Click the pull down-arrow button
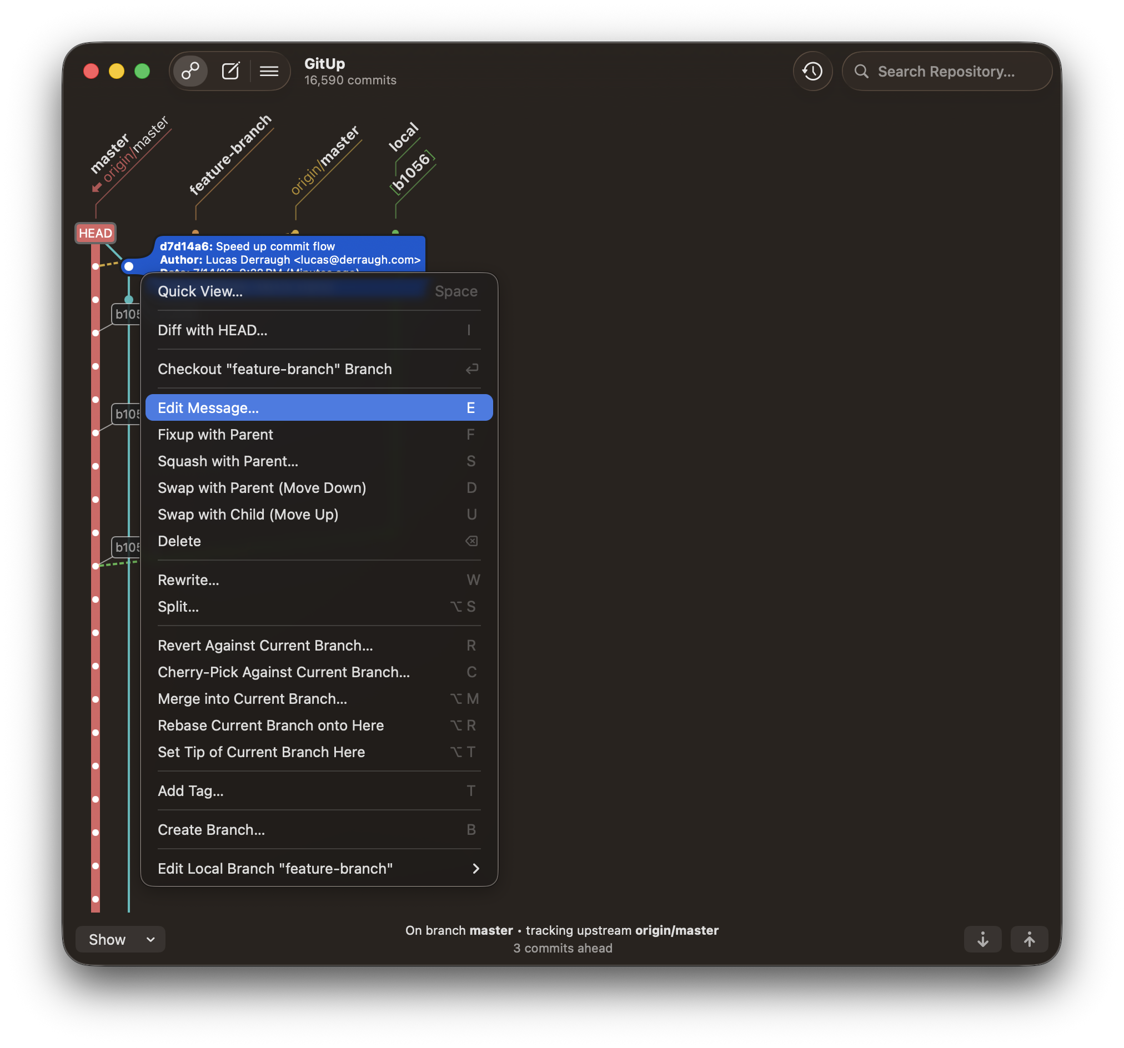The height and width of the screenshot is (1048, 1124). (982, 939)
